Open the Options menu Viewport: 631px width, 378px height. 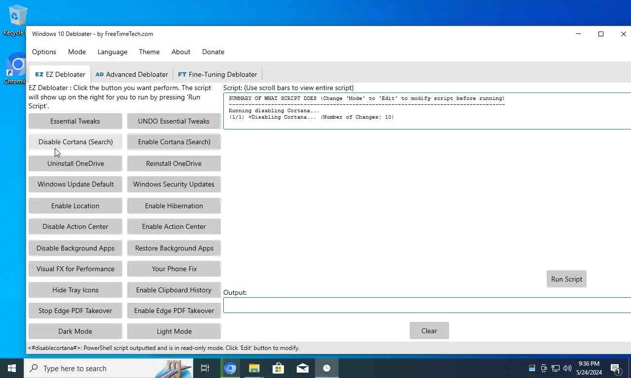point(44,52)
